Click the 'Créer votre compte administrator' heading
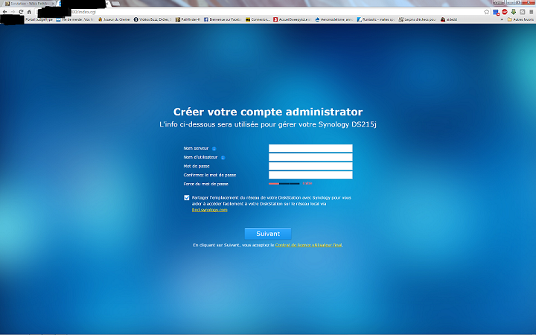The height and width of the screenshot is (335, 536). (268, 112)
